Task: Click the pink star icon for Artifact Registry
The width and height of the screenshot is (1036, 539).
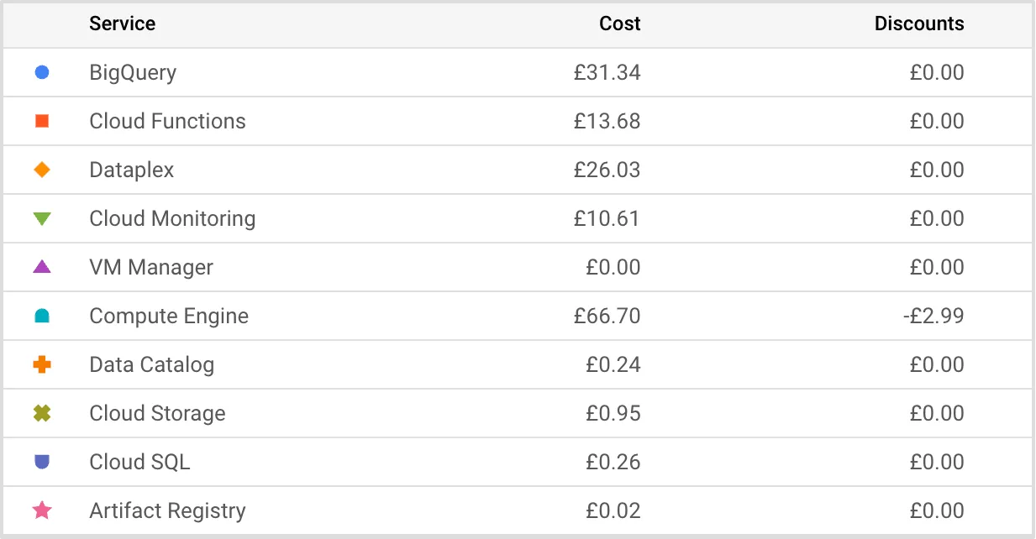Action: pyautogui.click(x=42, y=510)
